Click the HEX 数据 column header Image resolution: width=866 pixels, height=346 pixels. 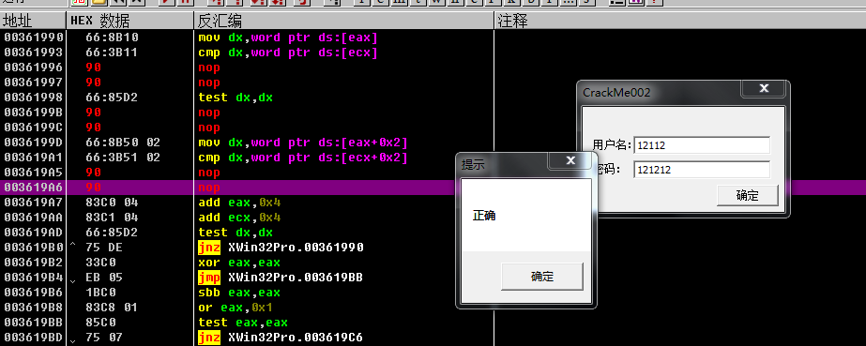click(130, 22)
